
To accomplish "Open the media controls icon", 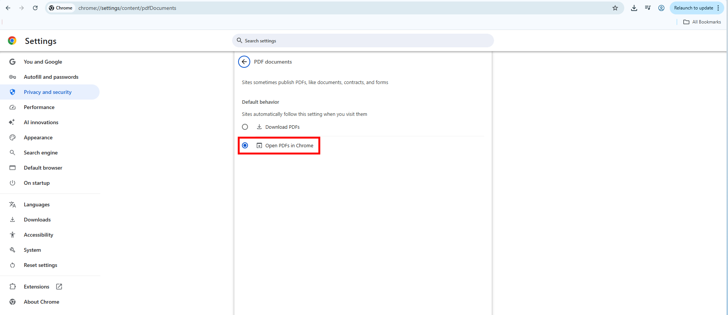I will click(648, 8).
